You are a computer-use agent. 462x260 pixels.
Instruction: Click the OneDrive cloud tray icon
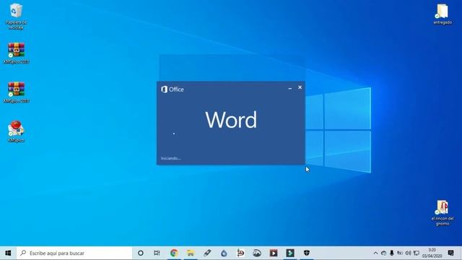tap(383, 253)
